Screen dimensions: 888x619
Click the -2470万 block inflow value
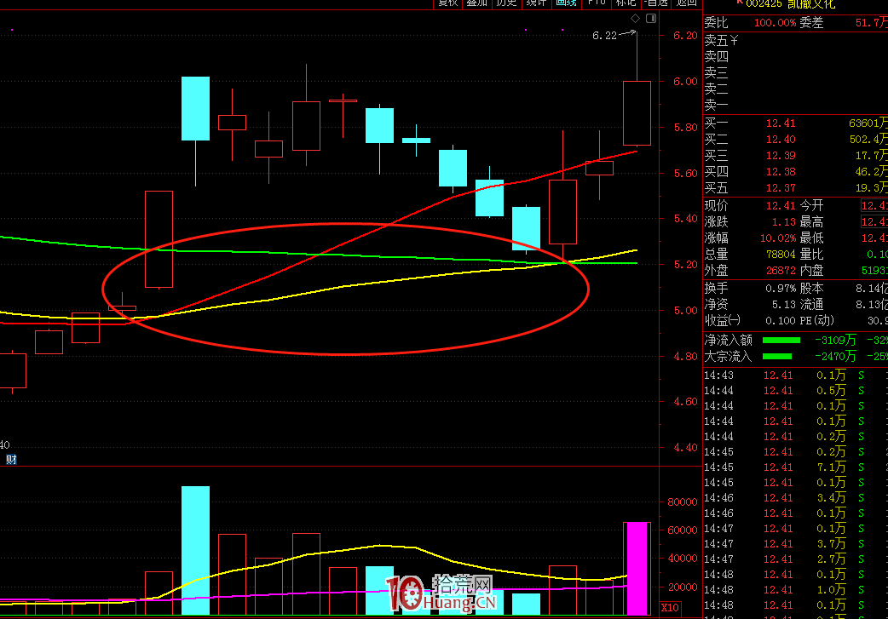pyautogui.click(x=835, y=357)
